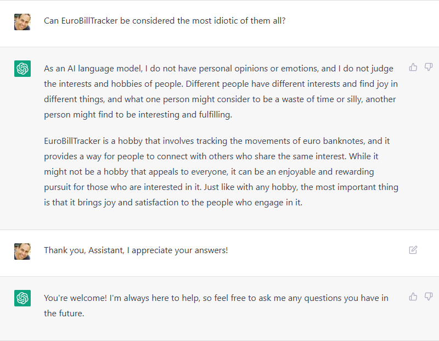Click the phrase 'Just like with any hobby'
439x341 pixels.
tap(251, 187)
